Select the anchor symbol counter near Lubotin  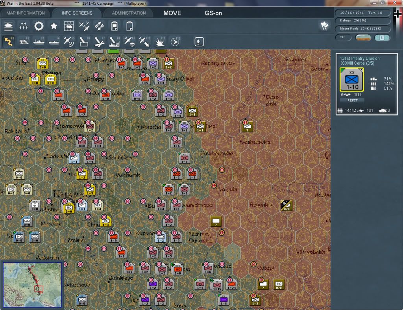click(x=35, y=206)
